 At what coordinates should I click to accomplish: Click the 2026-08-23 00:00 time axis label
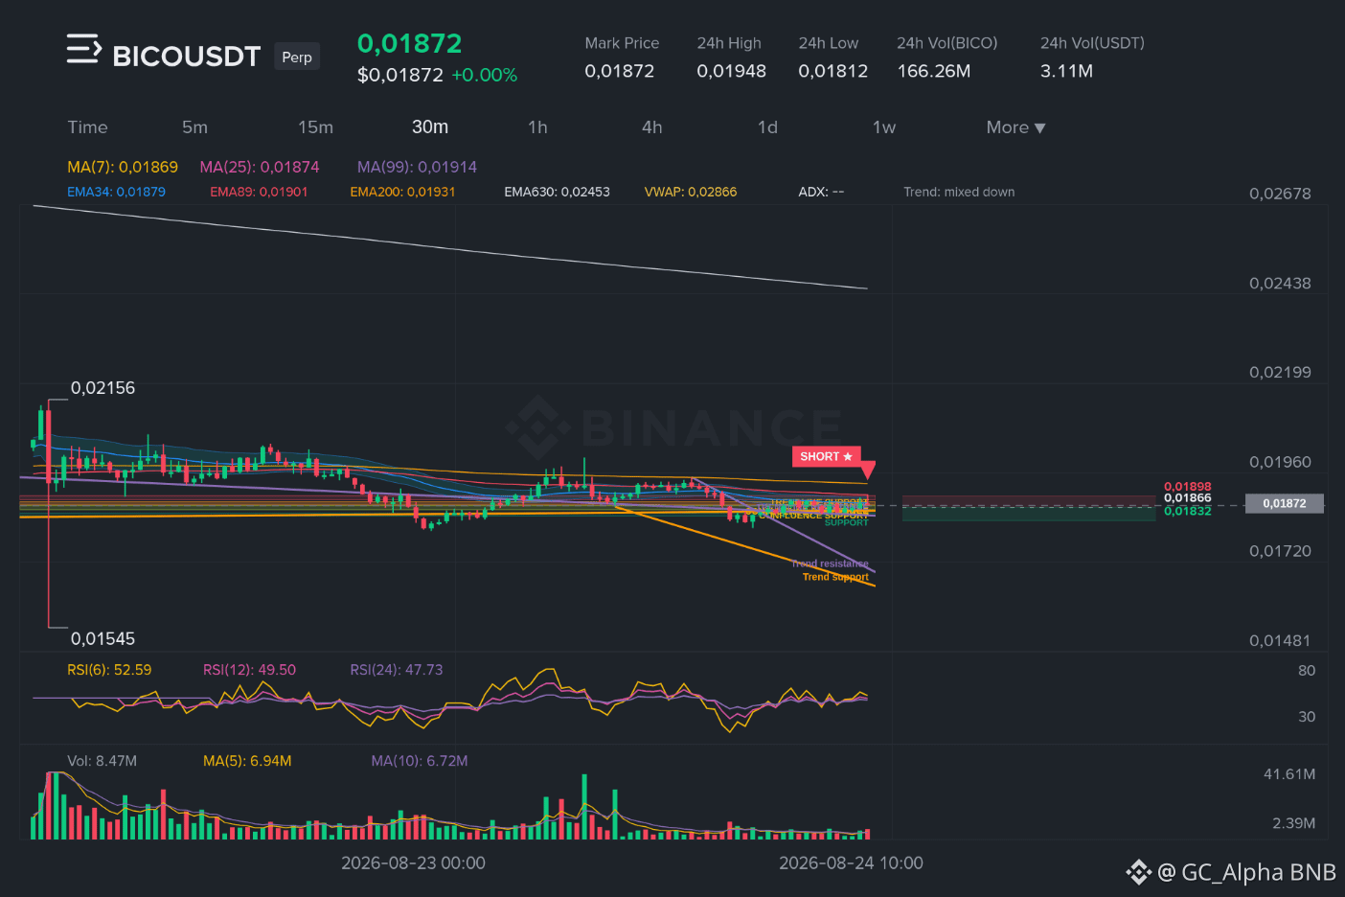pyautogui.click(x=413, y=863)
